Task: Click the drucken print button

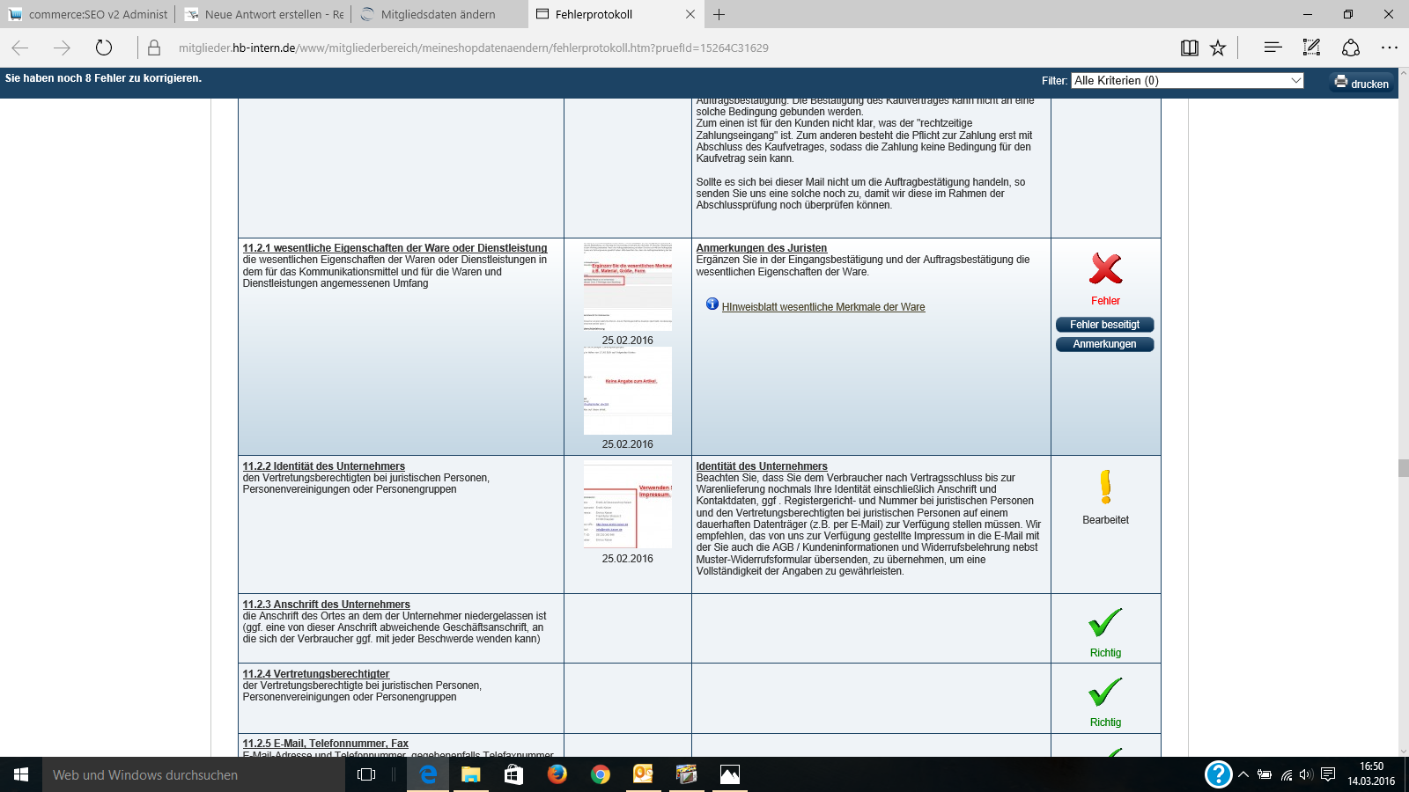Action: click(1361, 83)
